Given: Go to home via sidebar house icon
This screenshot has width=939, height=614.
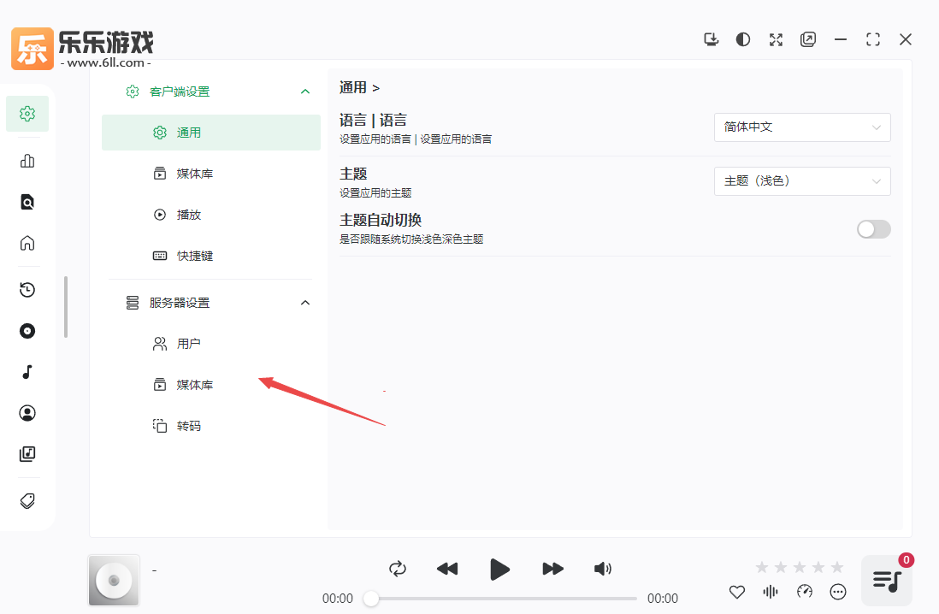Looking at the screenshot, I should pyautogui.click(x=27, y=243).
